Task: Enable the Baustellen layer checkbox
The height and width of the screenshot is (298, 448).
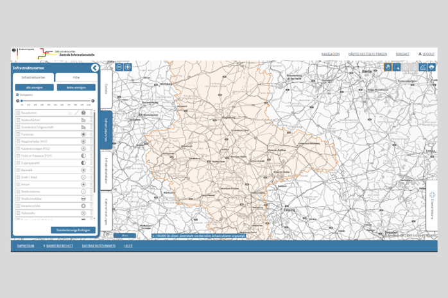Action: 18,113
